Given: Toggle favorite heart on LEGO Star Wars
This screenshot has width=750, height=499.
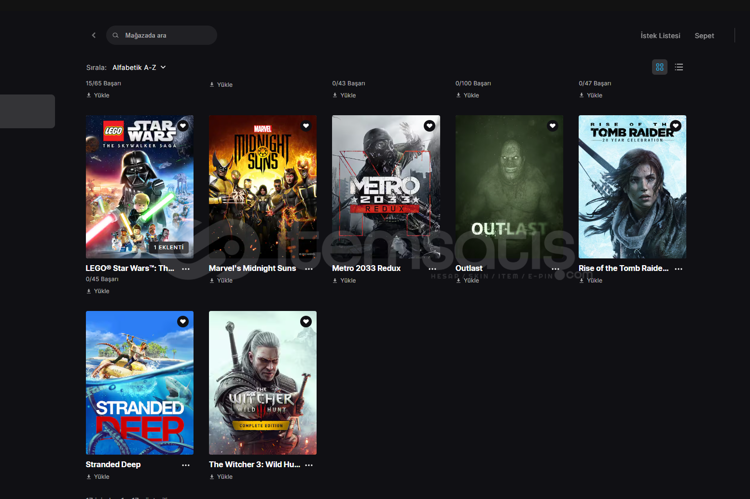Looking at the screenshot, I should pyautogui.click(x=183, y=126).
